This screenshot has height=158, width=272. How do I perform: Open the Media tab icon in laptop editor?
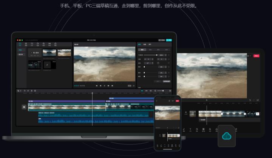point(20,44)
